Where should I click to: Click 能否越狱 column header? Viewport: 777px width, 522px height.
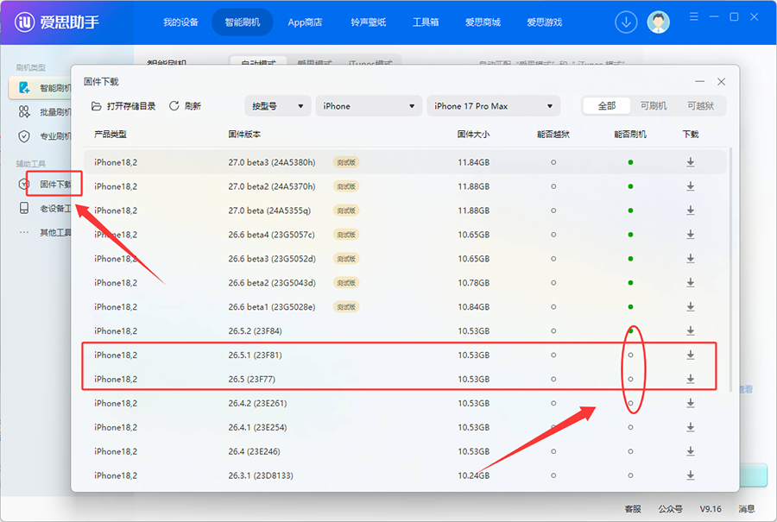pyautogui.click(x=553, y=135)
